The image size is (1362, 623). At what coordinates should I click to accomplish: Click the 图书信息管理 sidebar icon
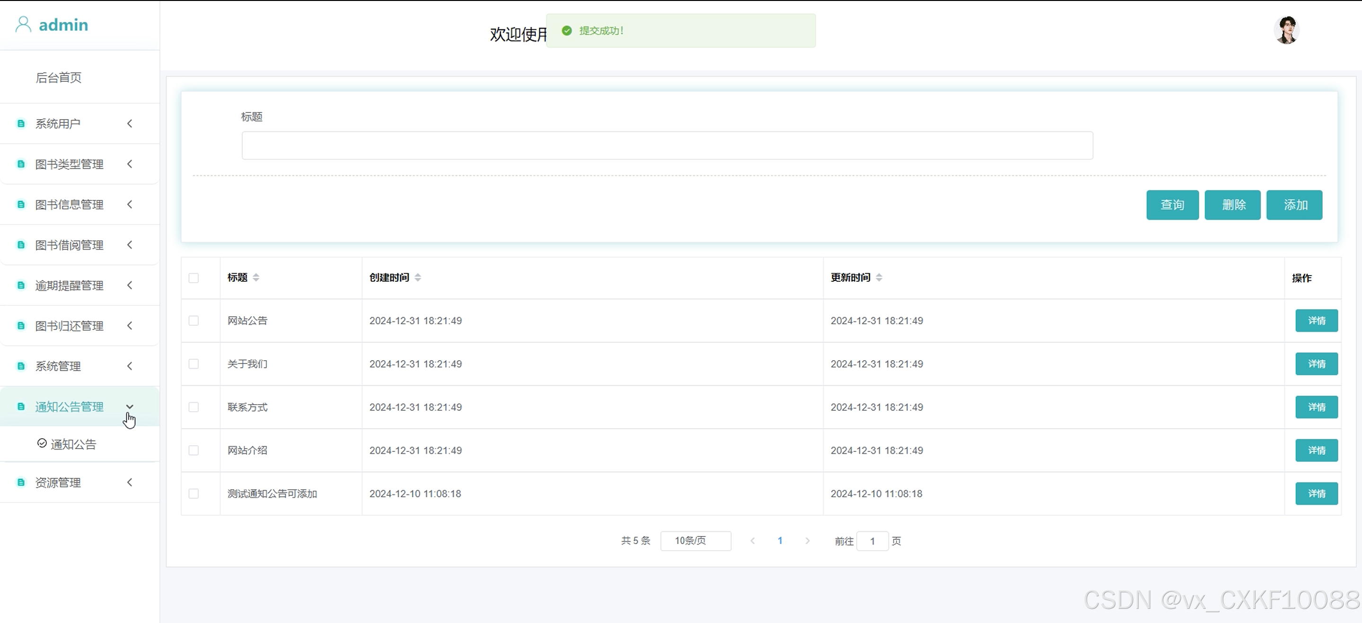pyautogui.click(x=21, y=205)
